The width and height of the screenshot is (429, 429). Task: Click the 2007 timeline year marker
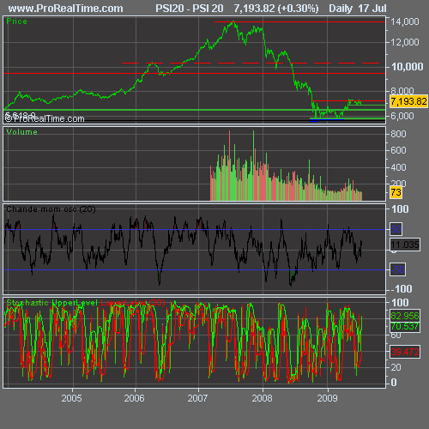point(197,398)
